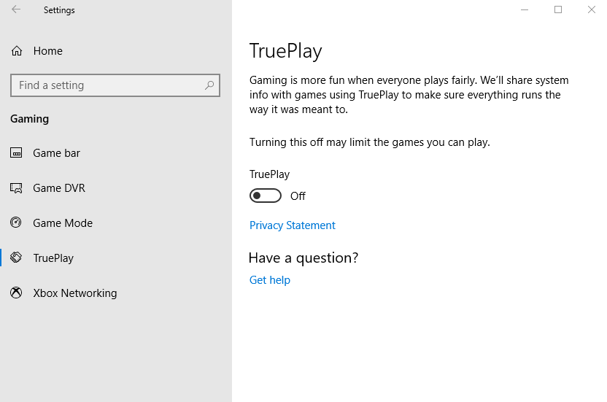Viewport: 607px width, 402px height.
Task: Open the Privacy Statement link
Action: click(x=293, y=225)
